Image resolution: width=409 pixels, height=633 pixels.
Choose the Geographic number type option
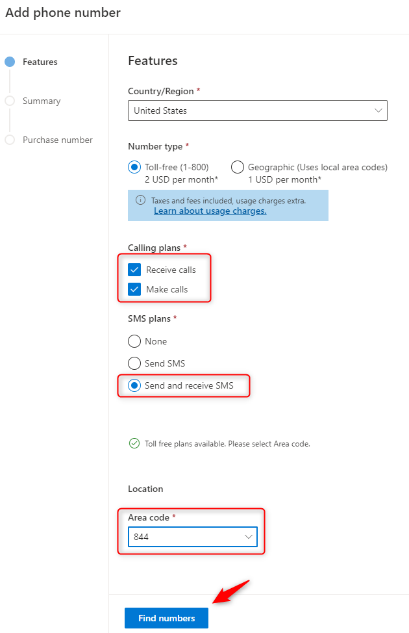pos(238,167)
